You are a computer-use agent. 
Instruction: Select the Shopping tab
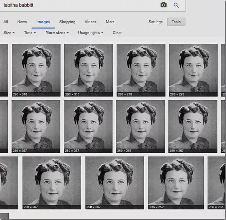coord(67,22)
